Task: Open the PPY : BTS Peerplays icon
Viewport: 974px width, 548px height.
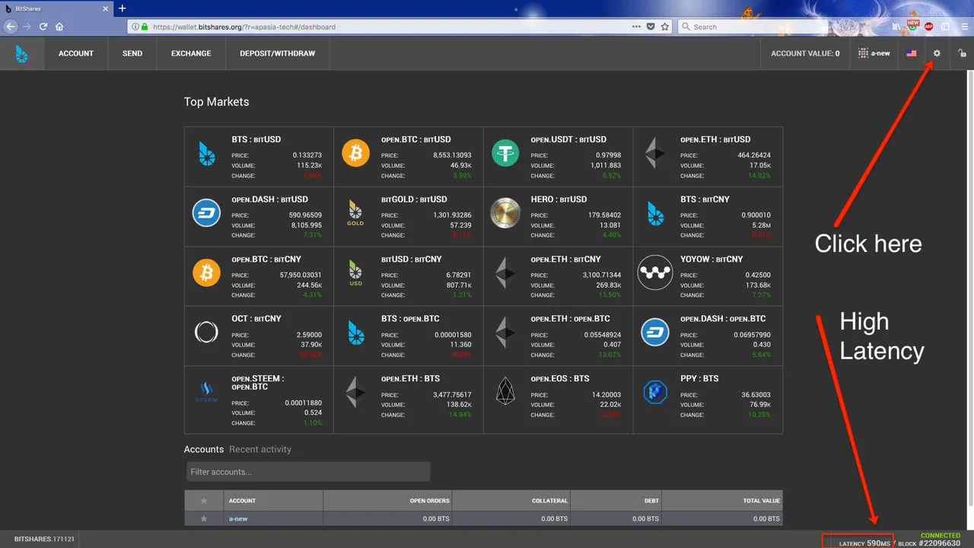Action: click(x=655, y=393)
